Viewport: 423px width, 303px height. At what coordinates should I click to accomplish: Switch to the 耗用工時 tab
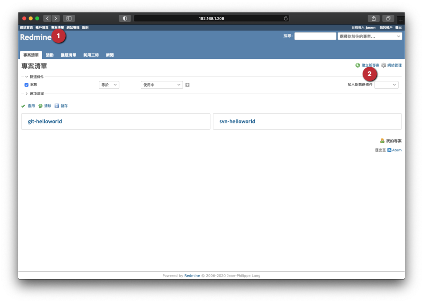(x=91, y=55)
